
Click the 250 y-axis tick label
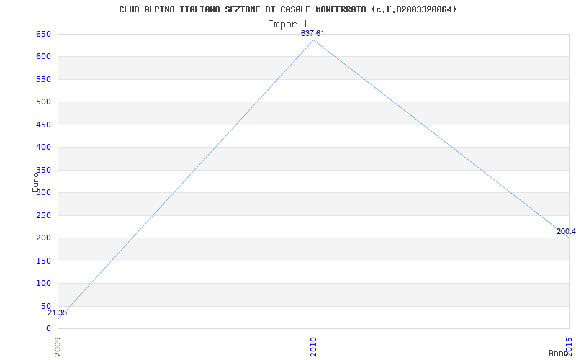click(x=43, y=215)
